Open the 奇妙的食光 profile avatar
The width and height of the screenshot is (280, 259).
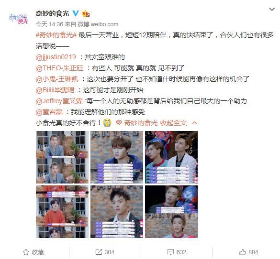click(18, 19)
